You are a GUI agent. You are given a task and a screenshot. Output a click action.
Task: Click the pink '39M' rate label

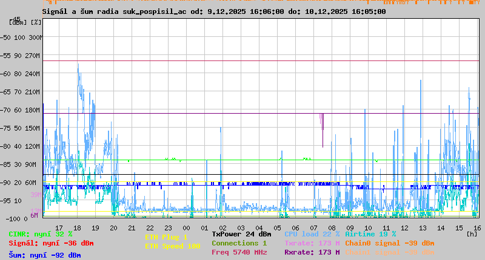pyautogui.click(x=36, y=195)
